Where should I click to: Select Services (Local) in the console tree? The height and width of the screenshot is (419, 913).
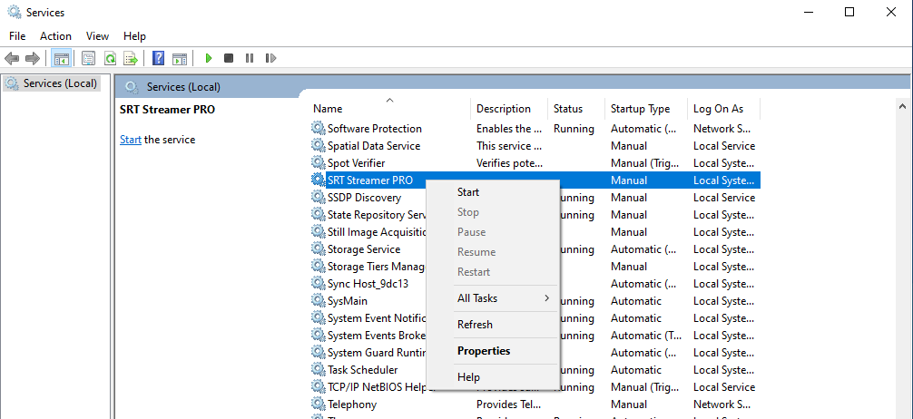point(51,83)
